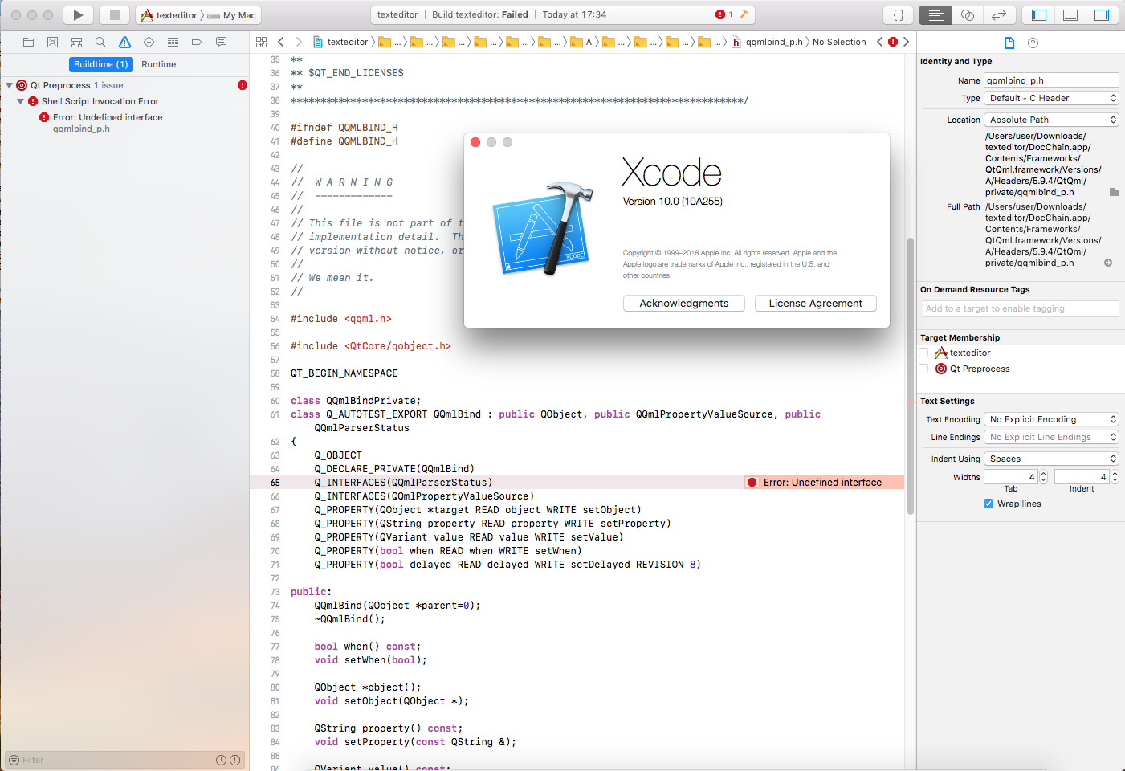The width and height of the screenshot is (1125, 771).
Task: Open the Report navigator speech bubble icon
Action: click(x=221, y=42)
